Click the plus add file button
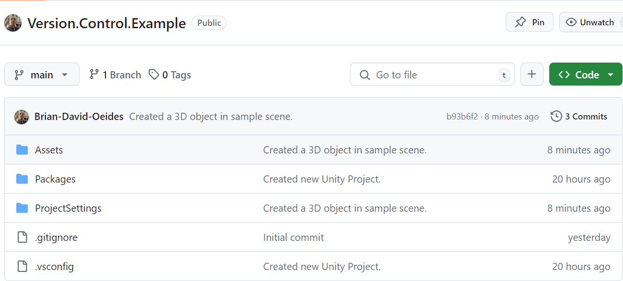The image size is (623, 281). [x=532, y=75]
